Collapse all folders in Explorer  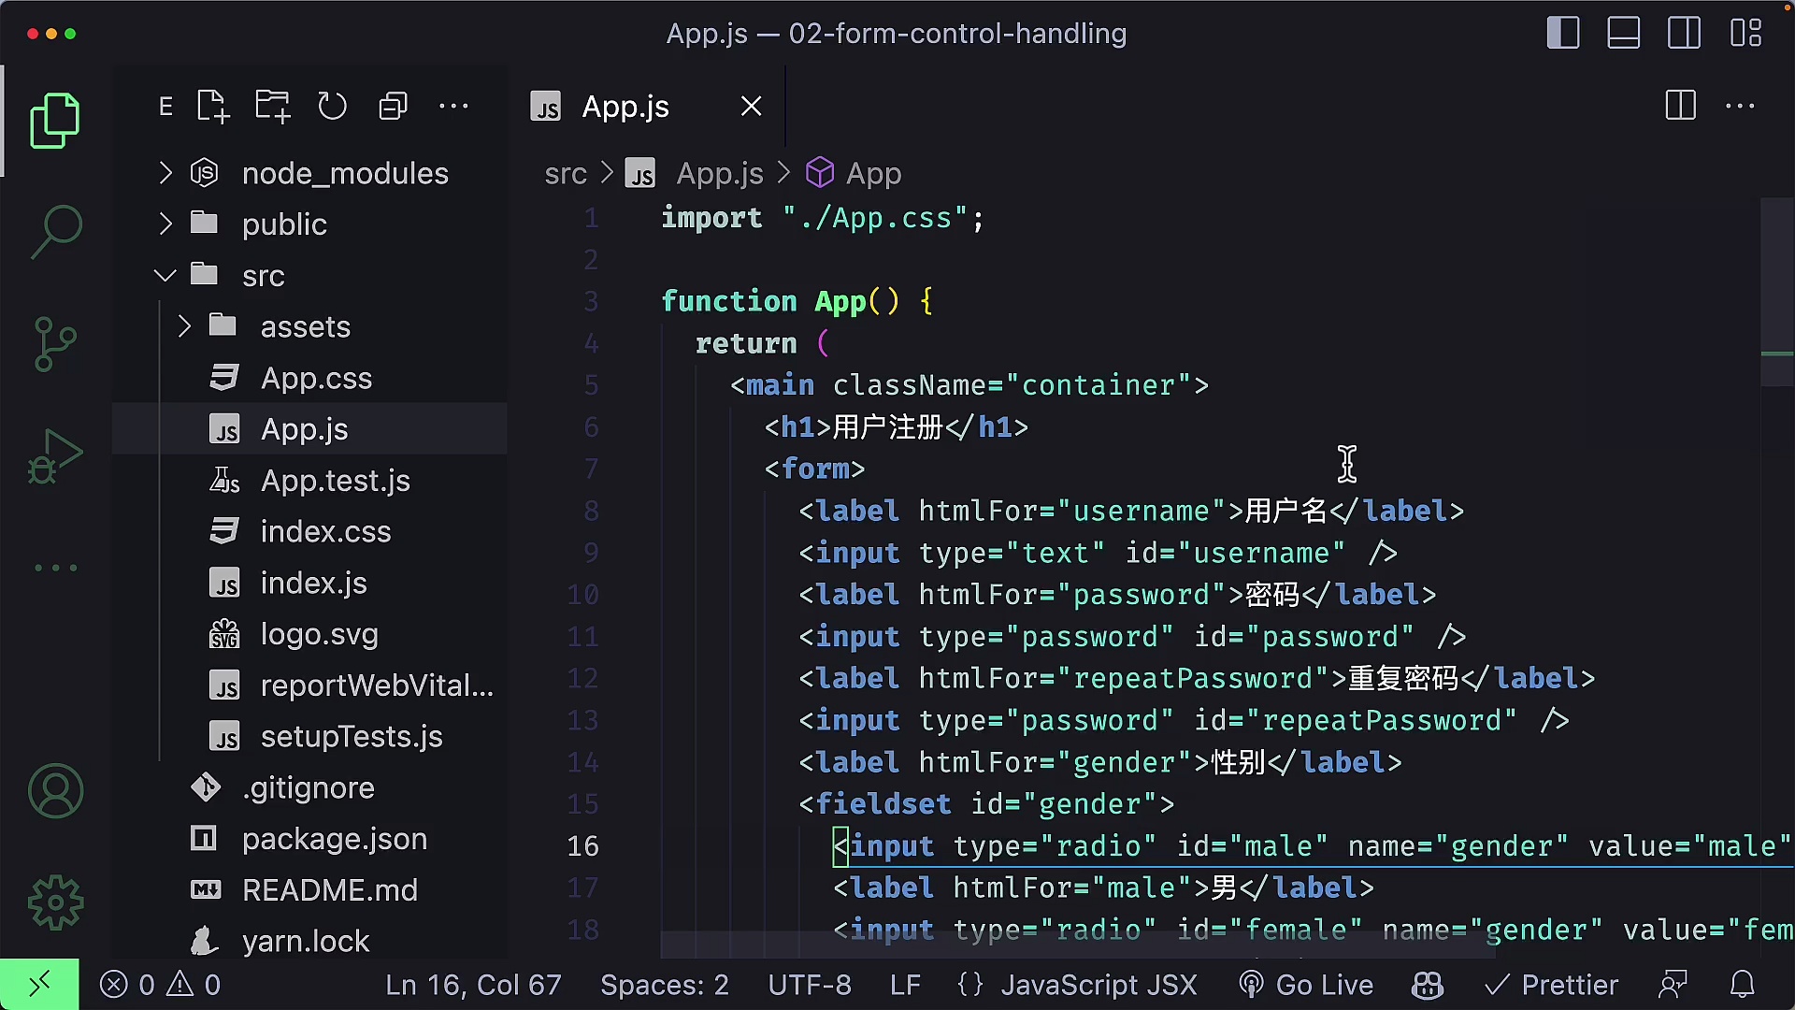pyautogui.click(x=393, y=106)
